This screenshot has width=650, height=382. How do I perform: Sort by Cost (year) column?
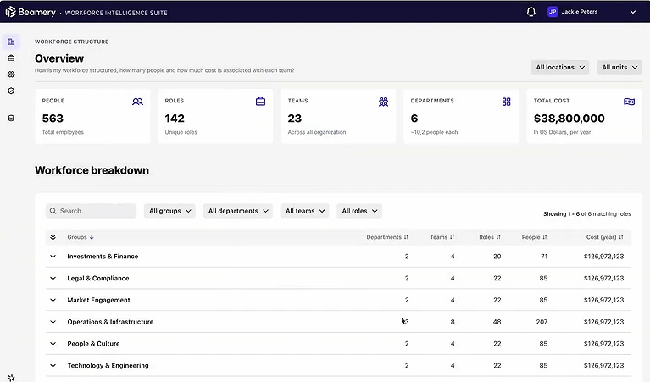pyautogui.click(x=605, y=237)
